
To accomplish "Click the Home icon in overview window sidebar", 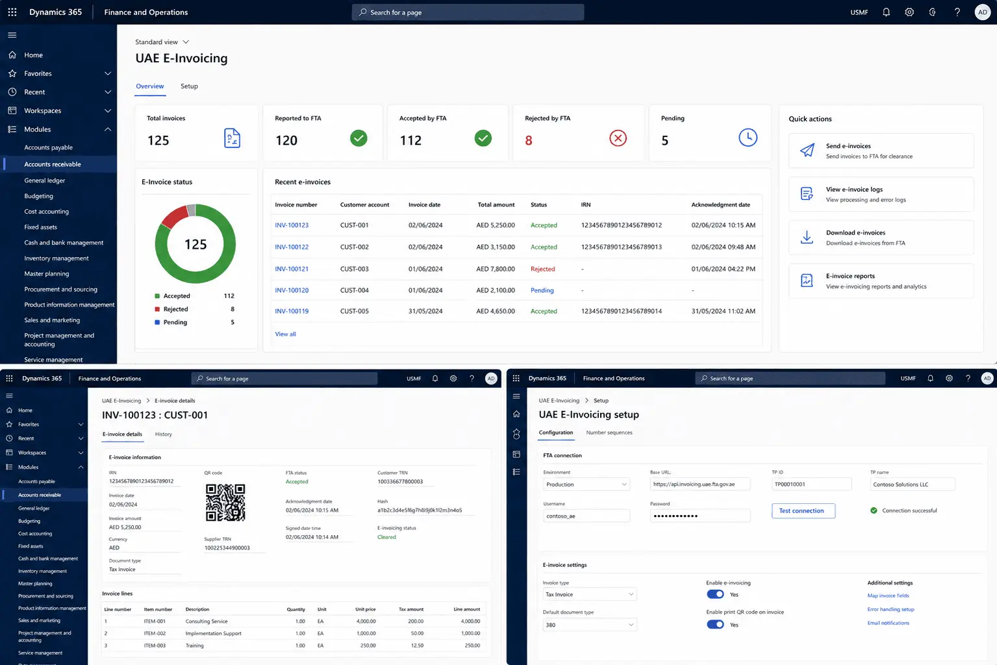I will coord(12,55).
